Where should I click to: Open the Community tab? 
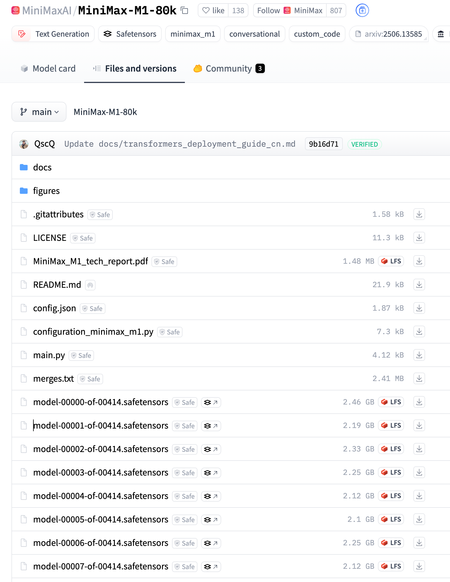point(229,68)
